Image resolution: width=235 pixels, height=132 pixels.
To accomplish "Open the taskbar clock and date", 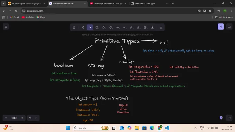I will coord(226,128).
